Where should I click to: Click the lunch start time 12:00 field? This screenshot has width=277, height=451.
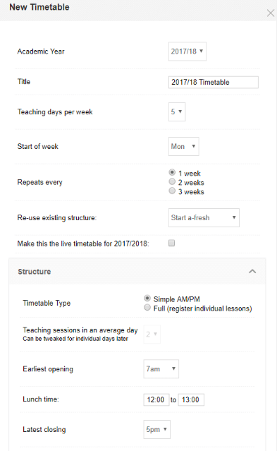pos(156,399)
